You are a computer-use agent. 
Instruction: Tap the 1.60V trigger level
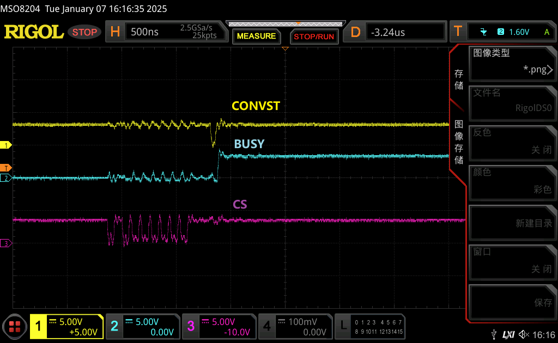519,32
